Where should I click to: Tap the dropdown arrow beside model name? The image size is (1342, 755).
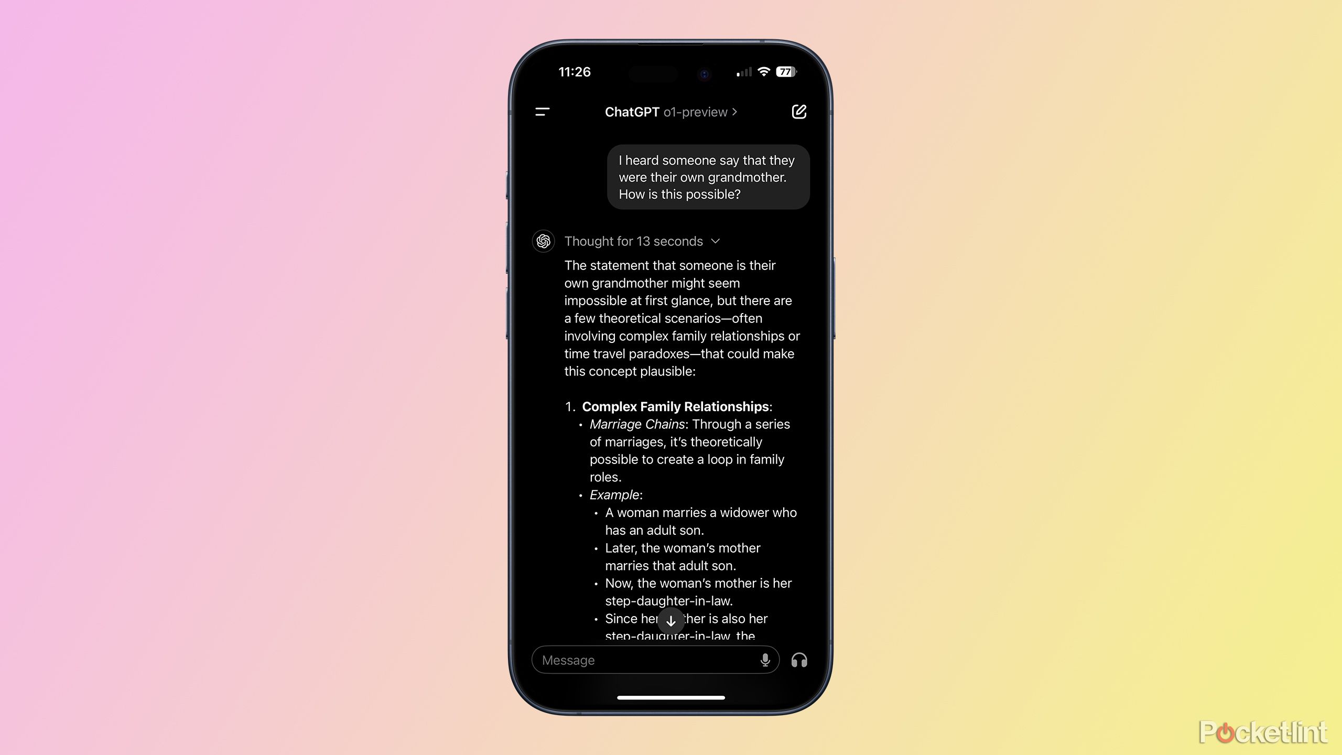point(738,112)
